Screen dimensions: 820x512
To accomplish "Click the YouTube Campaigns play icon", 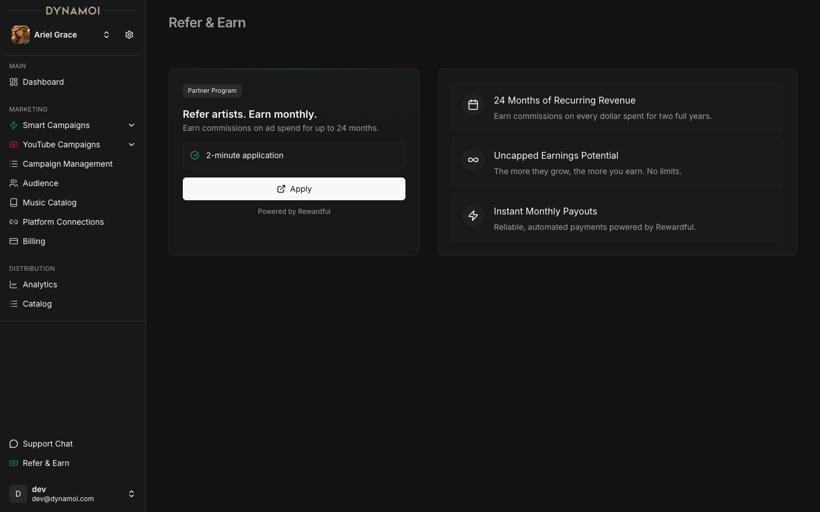I will pos(13,144).
